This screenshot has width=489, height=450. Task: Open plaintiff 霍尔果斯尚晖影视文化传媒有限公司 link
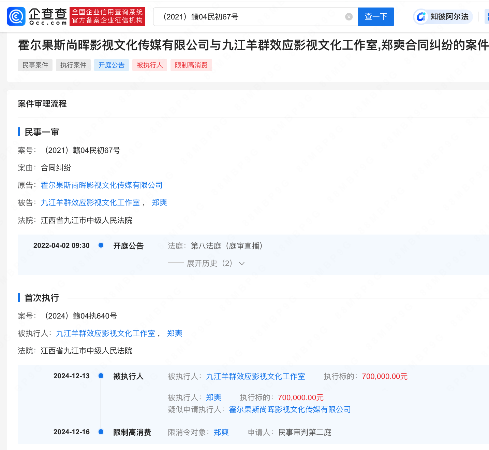(x=102, y=185)
